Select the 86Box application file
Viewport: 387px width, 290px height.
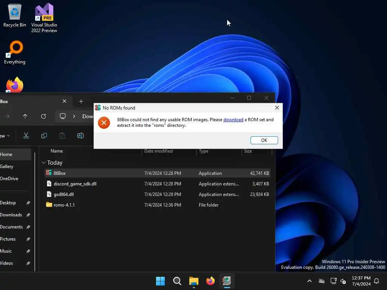pyautogui.click(x=158, y=173)
